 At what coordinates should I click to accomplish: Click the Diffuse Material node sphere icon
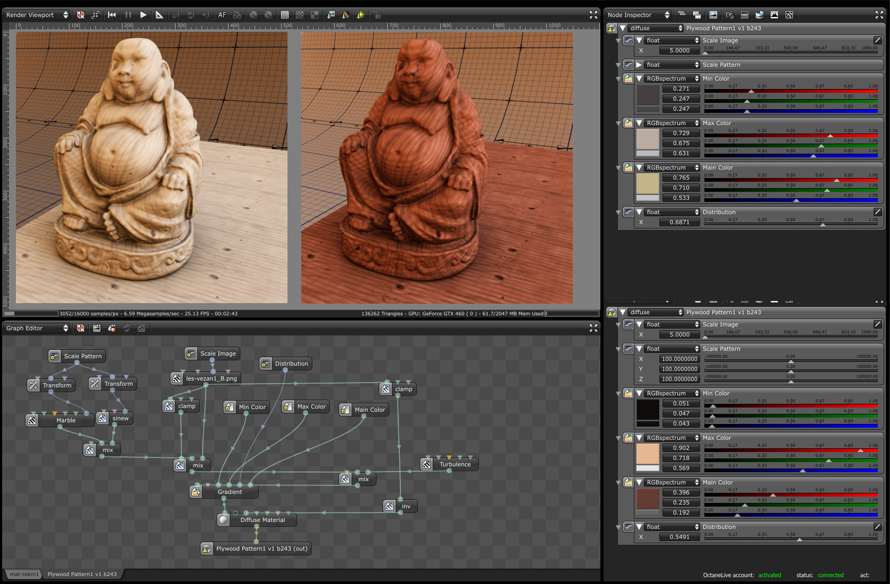click(223, 520)
